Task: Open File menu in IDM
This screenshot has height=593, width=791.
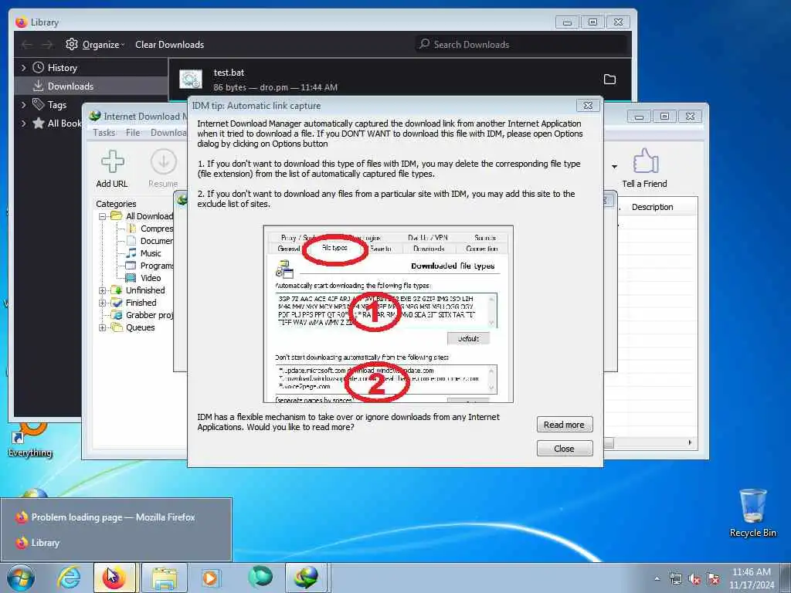Action: (x=133, y=133)
